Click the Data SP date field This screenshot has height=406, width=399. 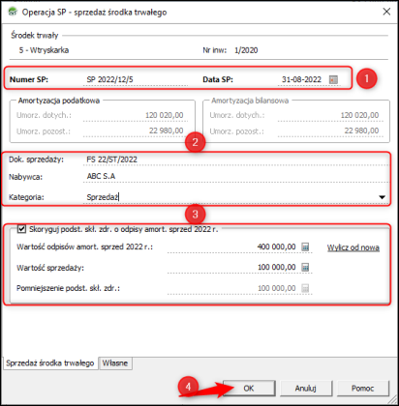pos(302,79)
